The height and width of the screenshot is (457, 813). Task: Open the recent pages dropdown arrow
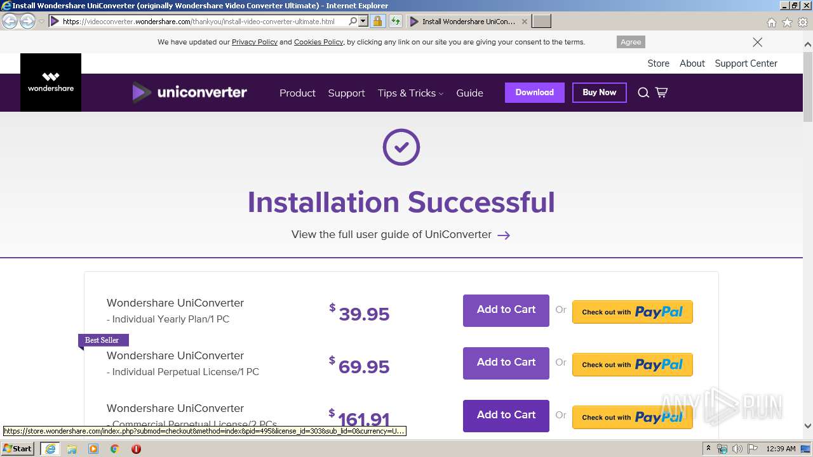(x=41, y=22)
